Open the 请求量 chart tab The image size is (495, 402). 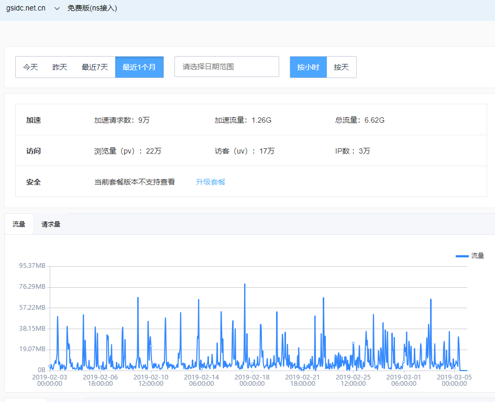coord(51,224)
